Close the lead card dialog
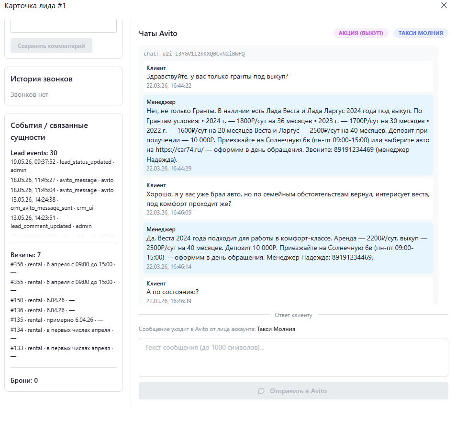This screenshot has width=456, height=421. [x=444, y=5]
